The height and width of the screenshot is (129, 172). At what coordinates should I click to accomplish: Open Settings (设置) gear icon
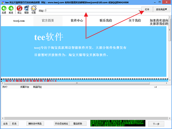click(34, 8)
